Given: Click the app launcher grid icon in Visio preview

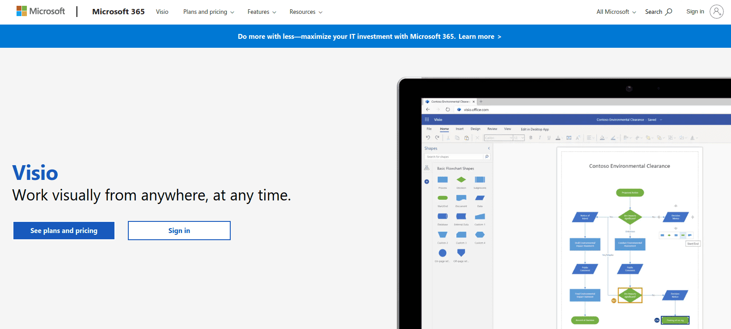Looking at the screenshot, I should pyautogui.click(x=427, y=120).
